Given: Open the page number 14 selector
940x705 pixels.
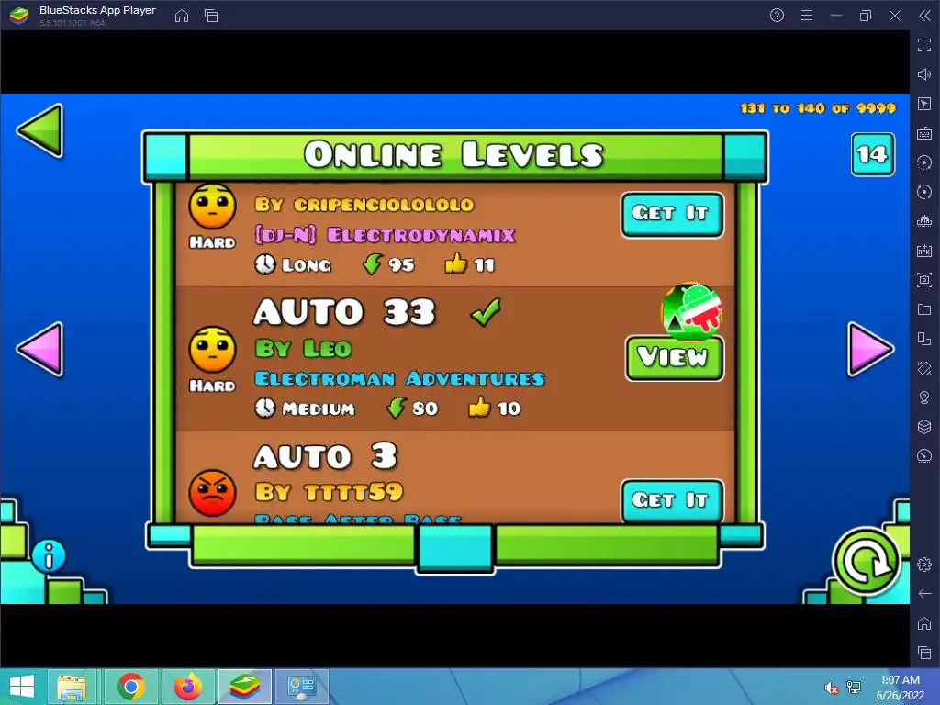Looking at the screenshot, I should [x=872, y=154].
